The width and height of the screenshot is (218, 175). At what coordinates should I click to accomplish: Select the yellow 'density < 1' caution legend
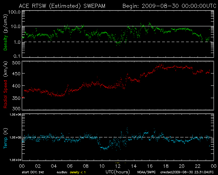click(x=78, y=172)
